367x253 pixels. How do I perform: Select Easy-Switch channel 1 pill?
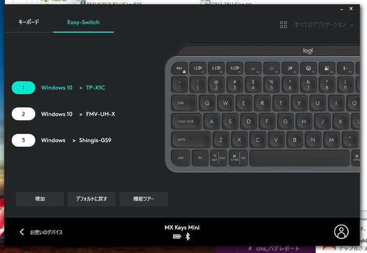pyautogui.click(x=24, y=87)
